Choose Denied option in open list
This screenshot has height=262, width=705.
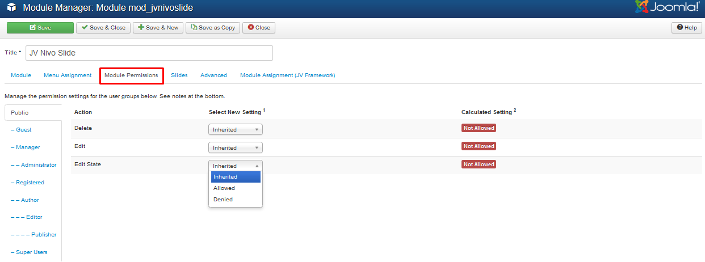(x=236, y=200)
